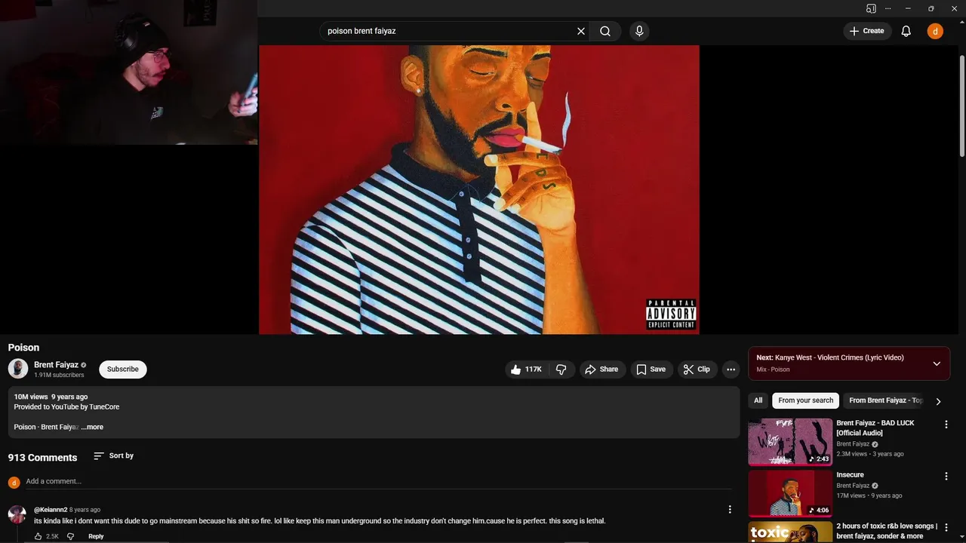Open the Create menu
966x543 pixels.
point(867,31)
